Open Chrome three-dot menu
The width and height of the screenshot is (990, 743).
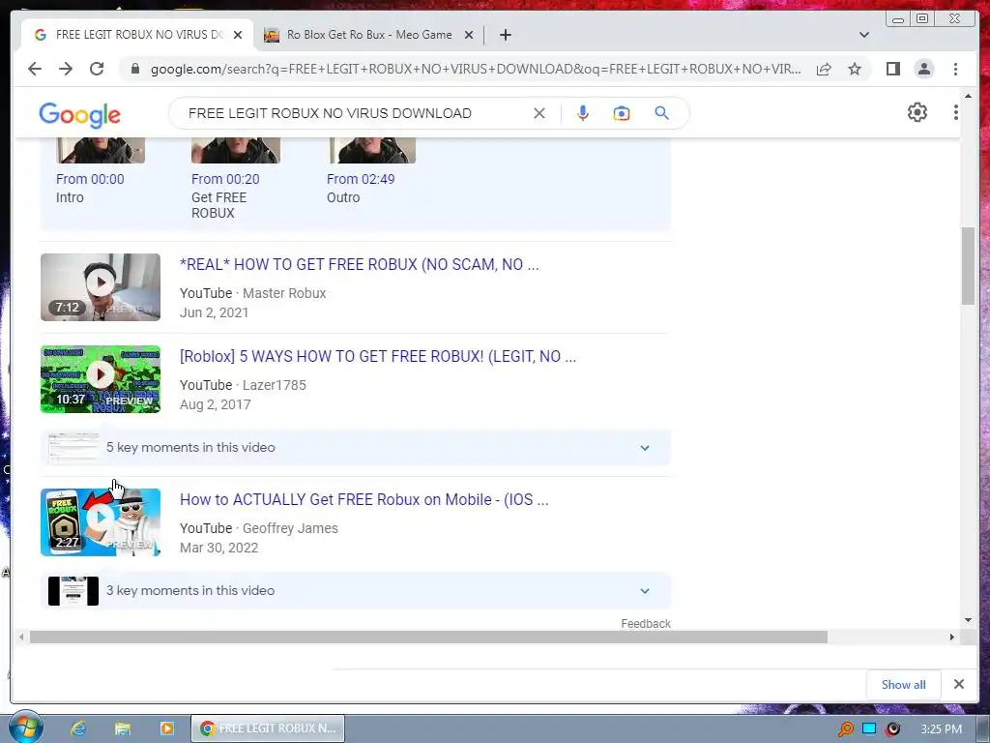[956, 69]
